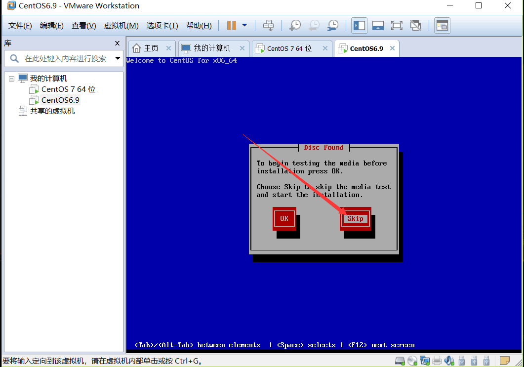Open the 虚拟机(M) menu

coord(121,26)
